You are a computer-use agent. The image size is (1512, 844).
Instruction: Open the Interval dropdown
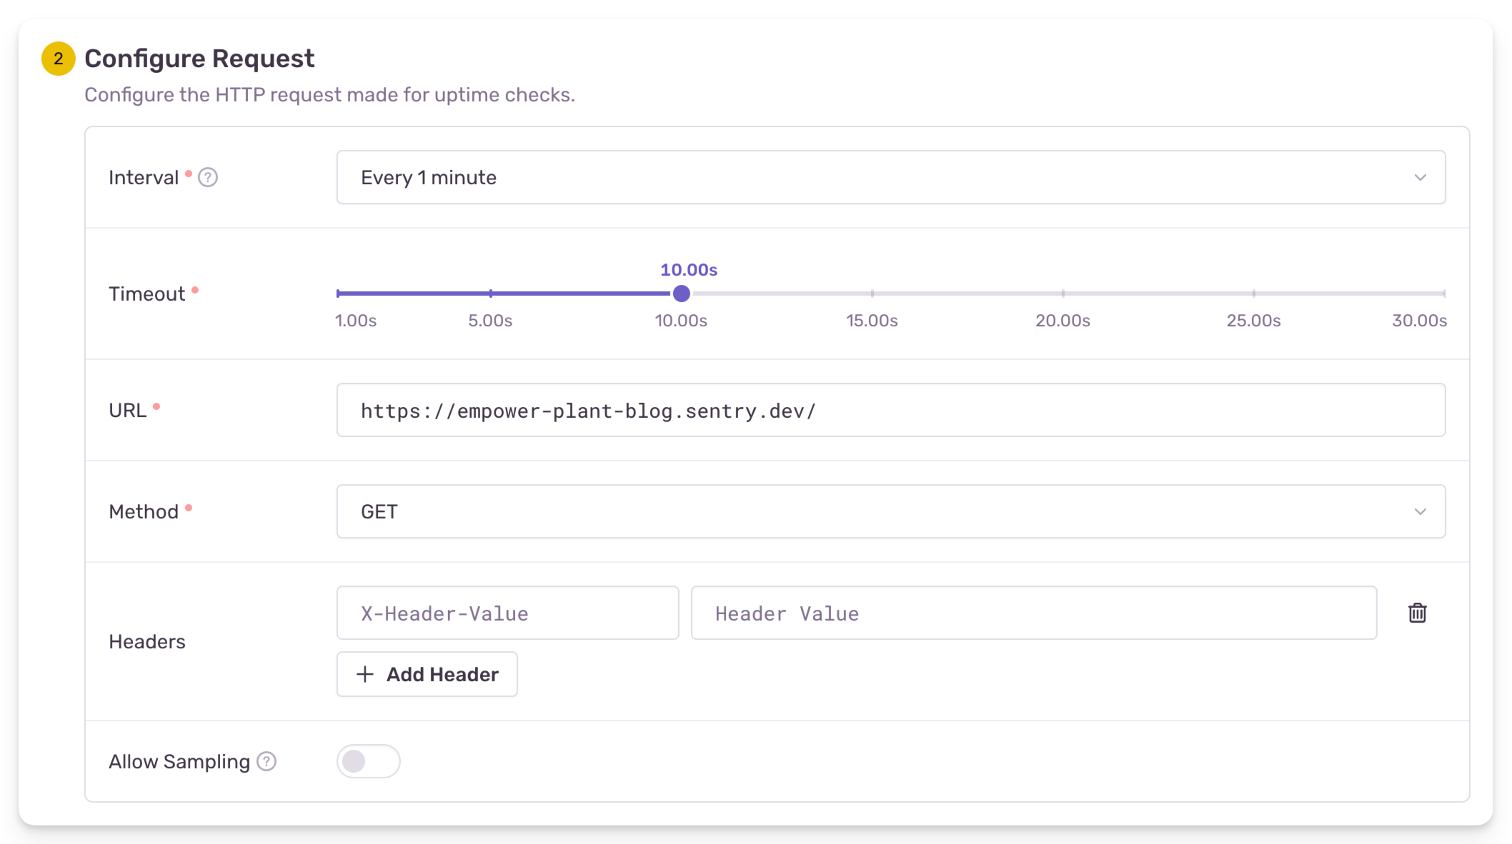point(890,177)
